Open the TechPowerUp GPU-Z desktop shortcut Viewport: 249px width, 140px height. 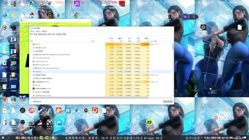coord(13,65)
